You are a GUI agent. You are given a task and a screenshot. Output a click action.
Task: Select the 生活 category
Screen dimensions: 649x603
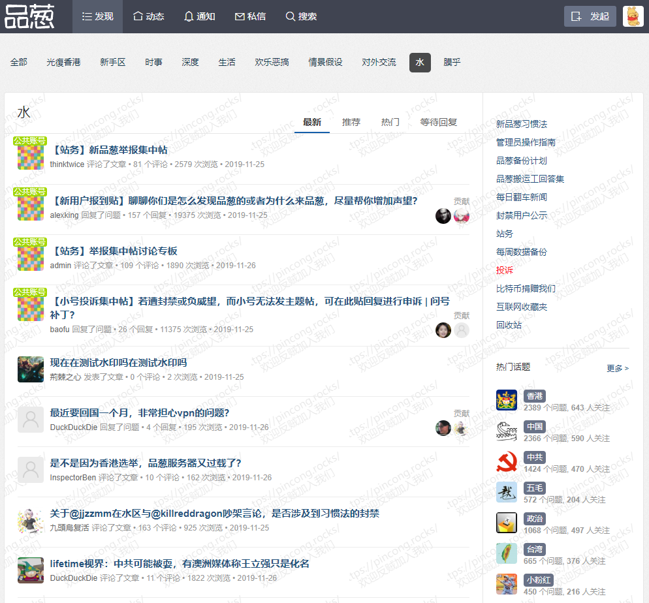click(227, 63)
